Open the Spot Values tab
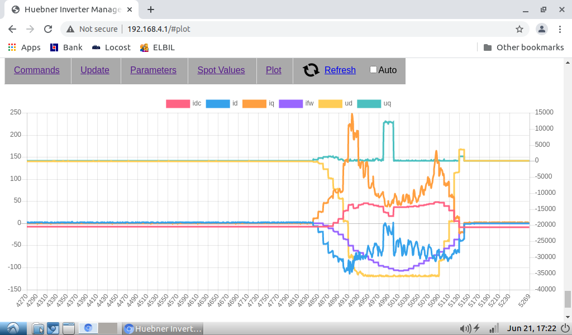Screen dimensions: 572x335 point(221,70)
